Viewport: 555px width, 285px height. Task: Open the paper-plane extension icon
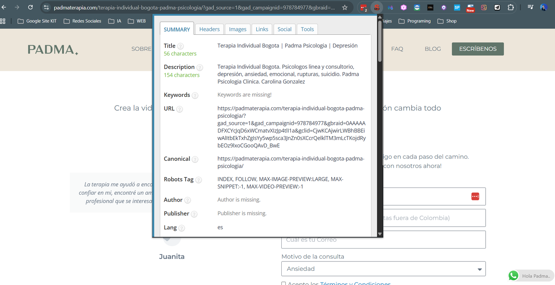click(x=497, y=7)
